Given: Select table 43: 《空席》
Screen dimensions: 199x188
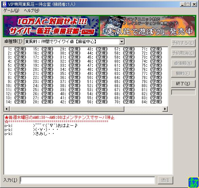Looking at the screenshot, I should [x=97, y=49].
